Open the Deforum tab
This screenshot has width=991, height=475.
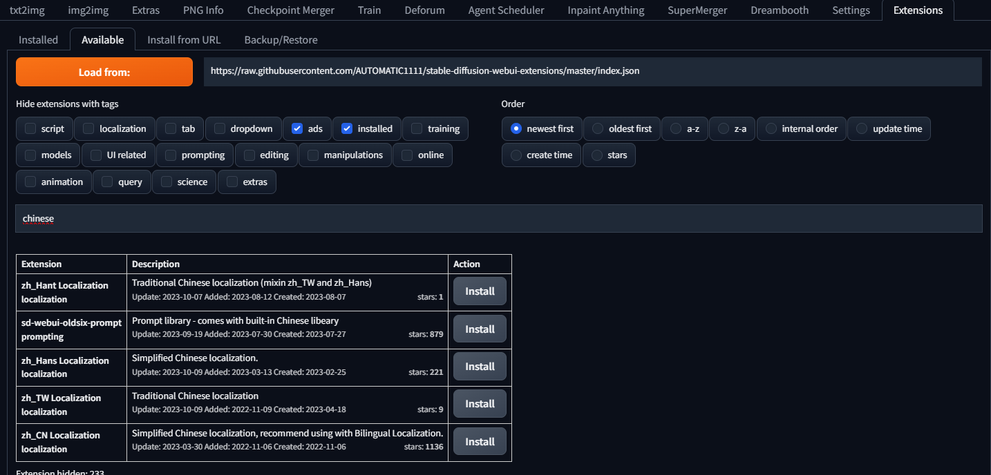coord(424,10)
